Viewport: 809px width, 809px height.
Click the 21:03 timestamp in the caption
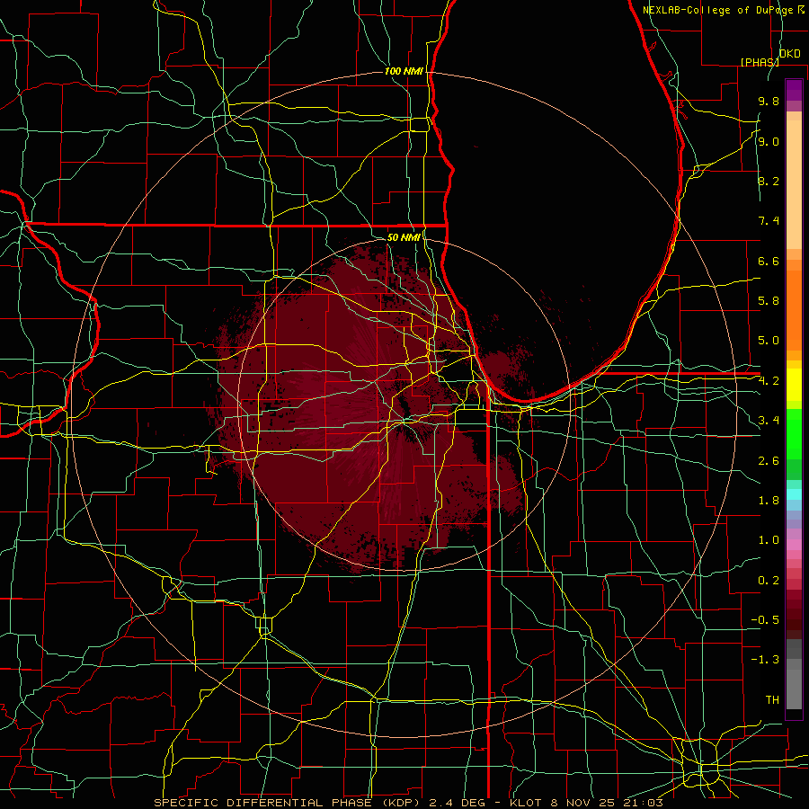point(644,803)
